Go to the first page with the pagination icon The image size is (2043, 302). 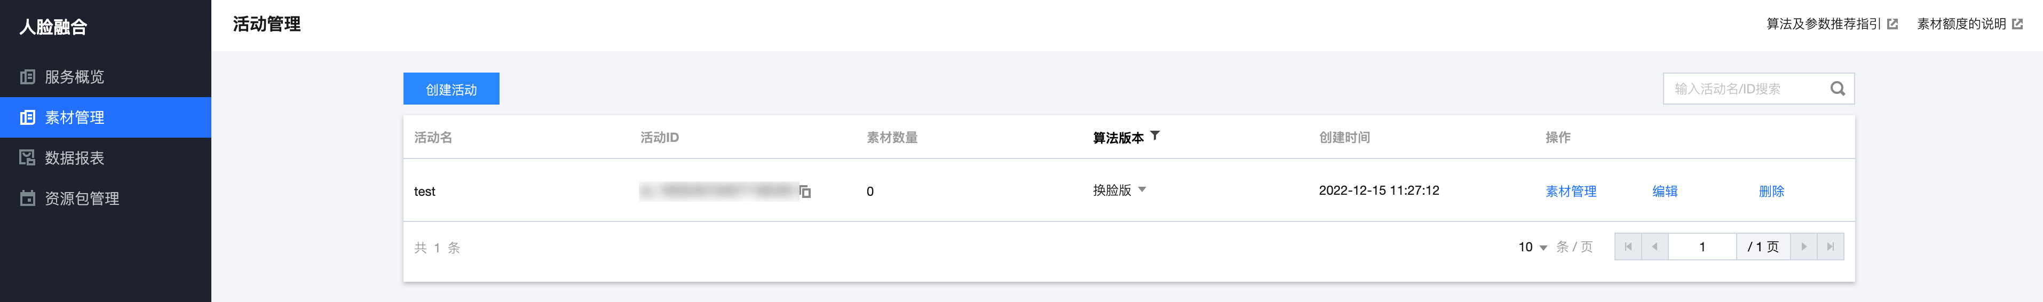(1628, 247)
